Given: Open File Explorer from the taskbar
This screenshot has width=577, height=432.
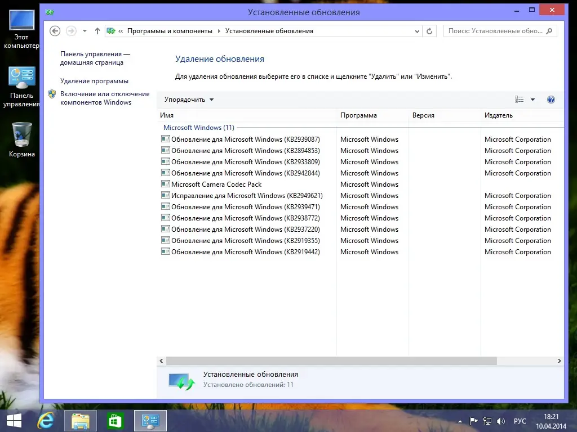Looking at the screenshot, I should click(81, 420).
